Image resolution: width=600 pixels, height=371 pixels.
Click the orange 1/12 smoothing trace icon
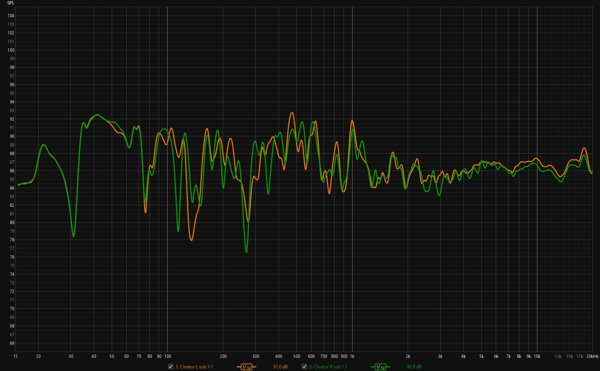pos(247,367)
